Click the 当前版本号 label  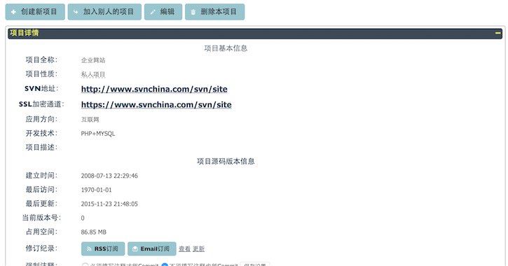click(x=41, y=218)
